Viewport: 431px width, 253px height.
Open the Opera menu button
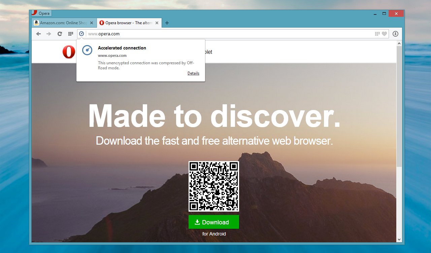point(41,13)
